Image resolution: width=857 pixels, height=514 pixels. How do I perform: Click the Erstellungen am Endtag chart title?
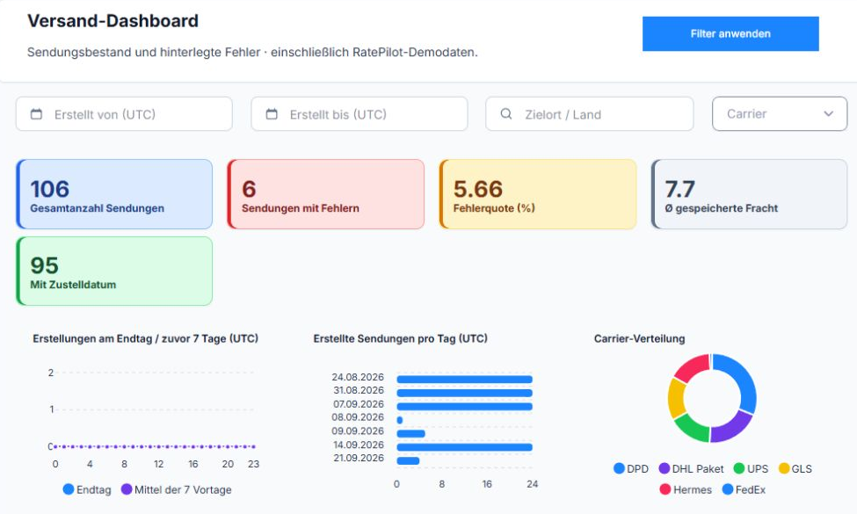145,338
